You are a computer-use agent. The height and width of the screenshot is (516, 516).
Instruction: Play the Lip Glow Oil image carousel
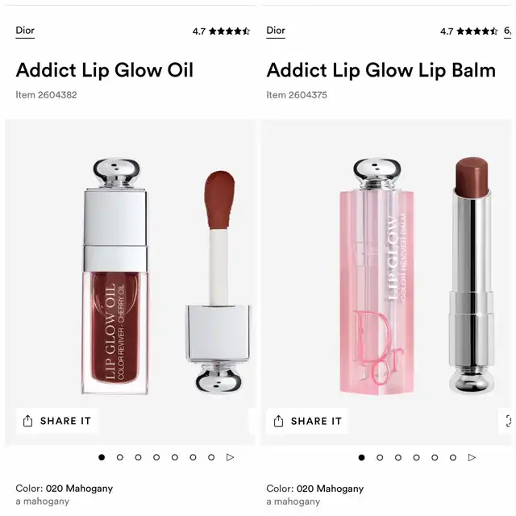[231, 457]
